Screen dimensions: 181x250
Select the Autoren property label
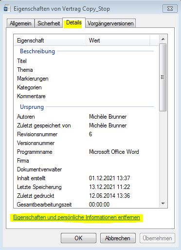26,117
